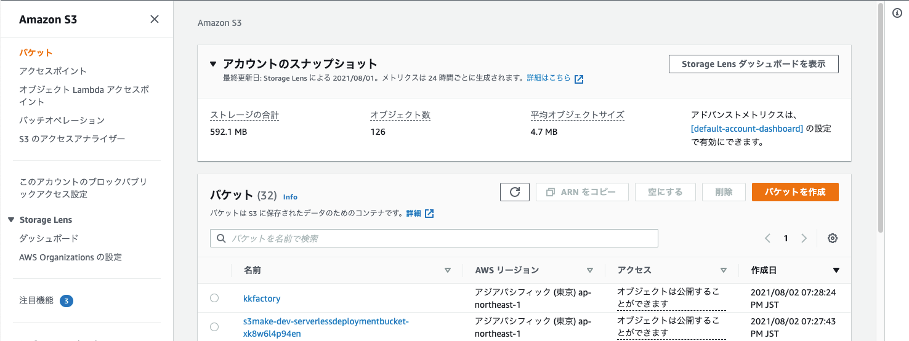
Task: Sort by 作成日 column arrow
Action: pos(836,270)
